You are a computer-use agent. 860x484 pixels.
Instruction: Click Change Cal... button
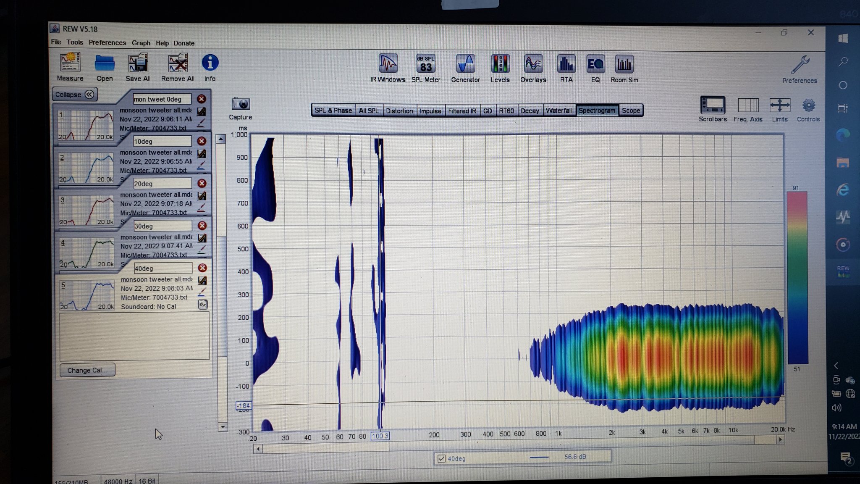[x=87, y=370]
